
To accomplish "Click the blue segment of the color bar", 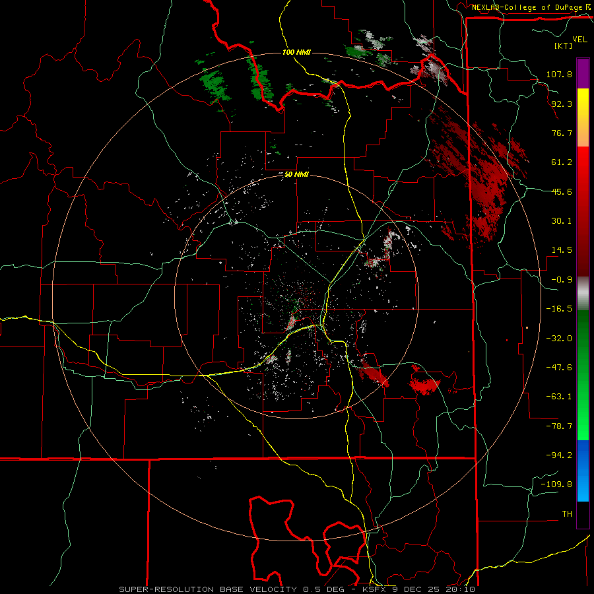I will [583, 471].
